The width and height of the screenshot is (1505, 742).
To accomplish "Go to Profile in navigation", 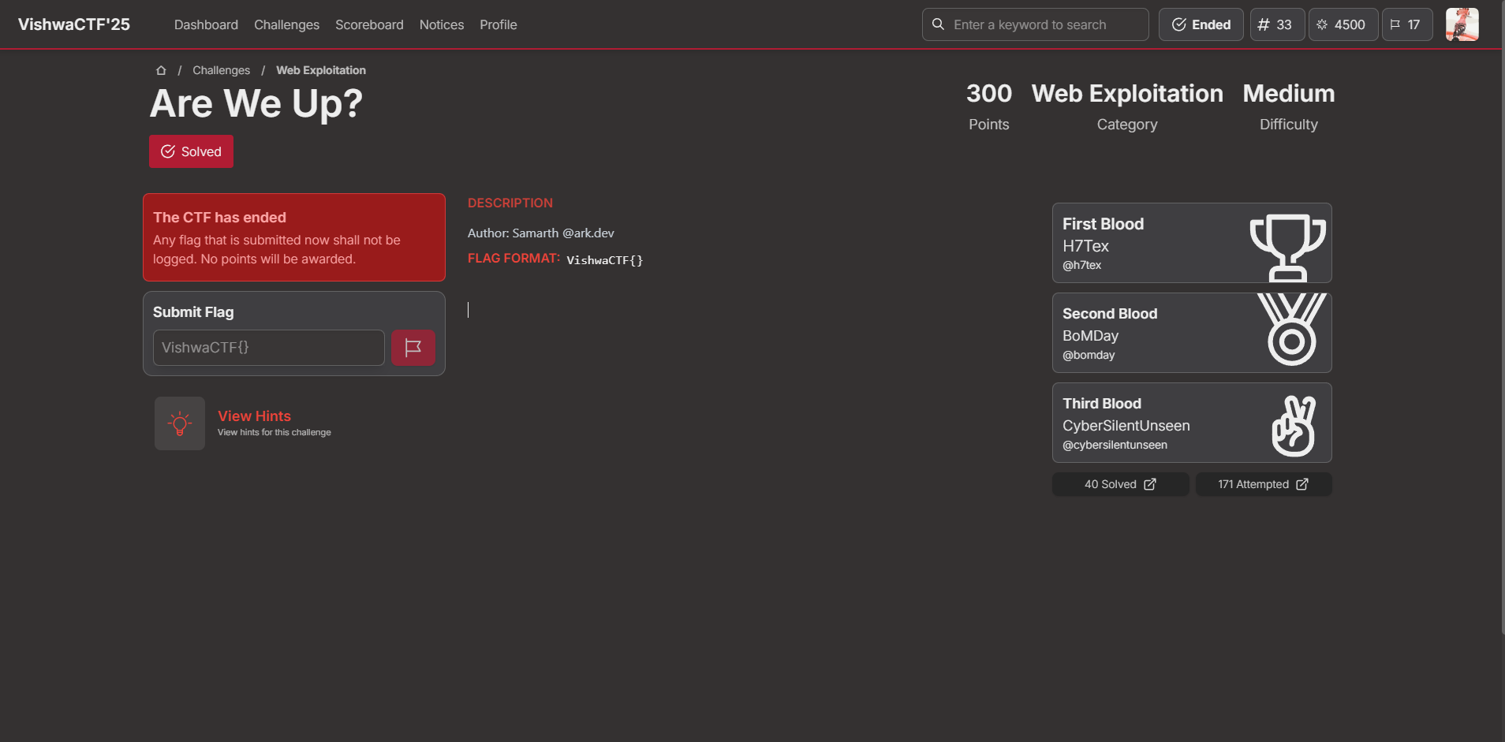I will [x=499, y=24].
